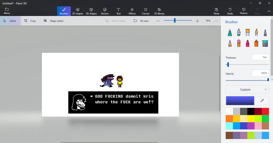Open the History panel

244,11
